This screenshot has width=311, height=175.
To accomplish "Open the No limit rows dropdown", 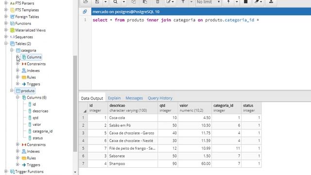I will tap(208, 2).
